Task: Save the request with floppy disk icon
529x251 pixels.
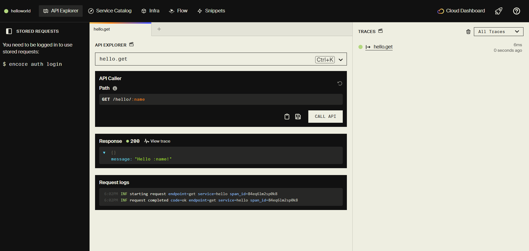Action: click(298, 117)
